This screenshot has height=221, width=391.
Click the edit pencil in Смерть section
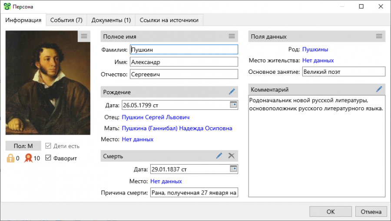pyautogui.click(x=219, y=156)
